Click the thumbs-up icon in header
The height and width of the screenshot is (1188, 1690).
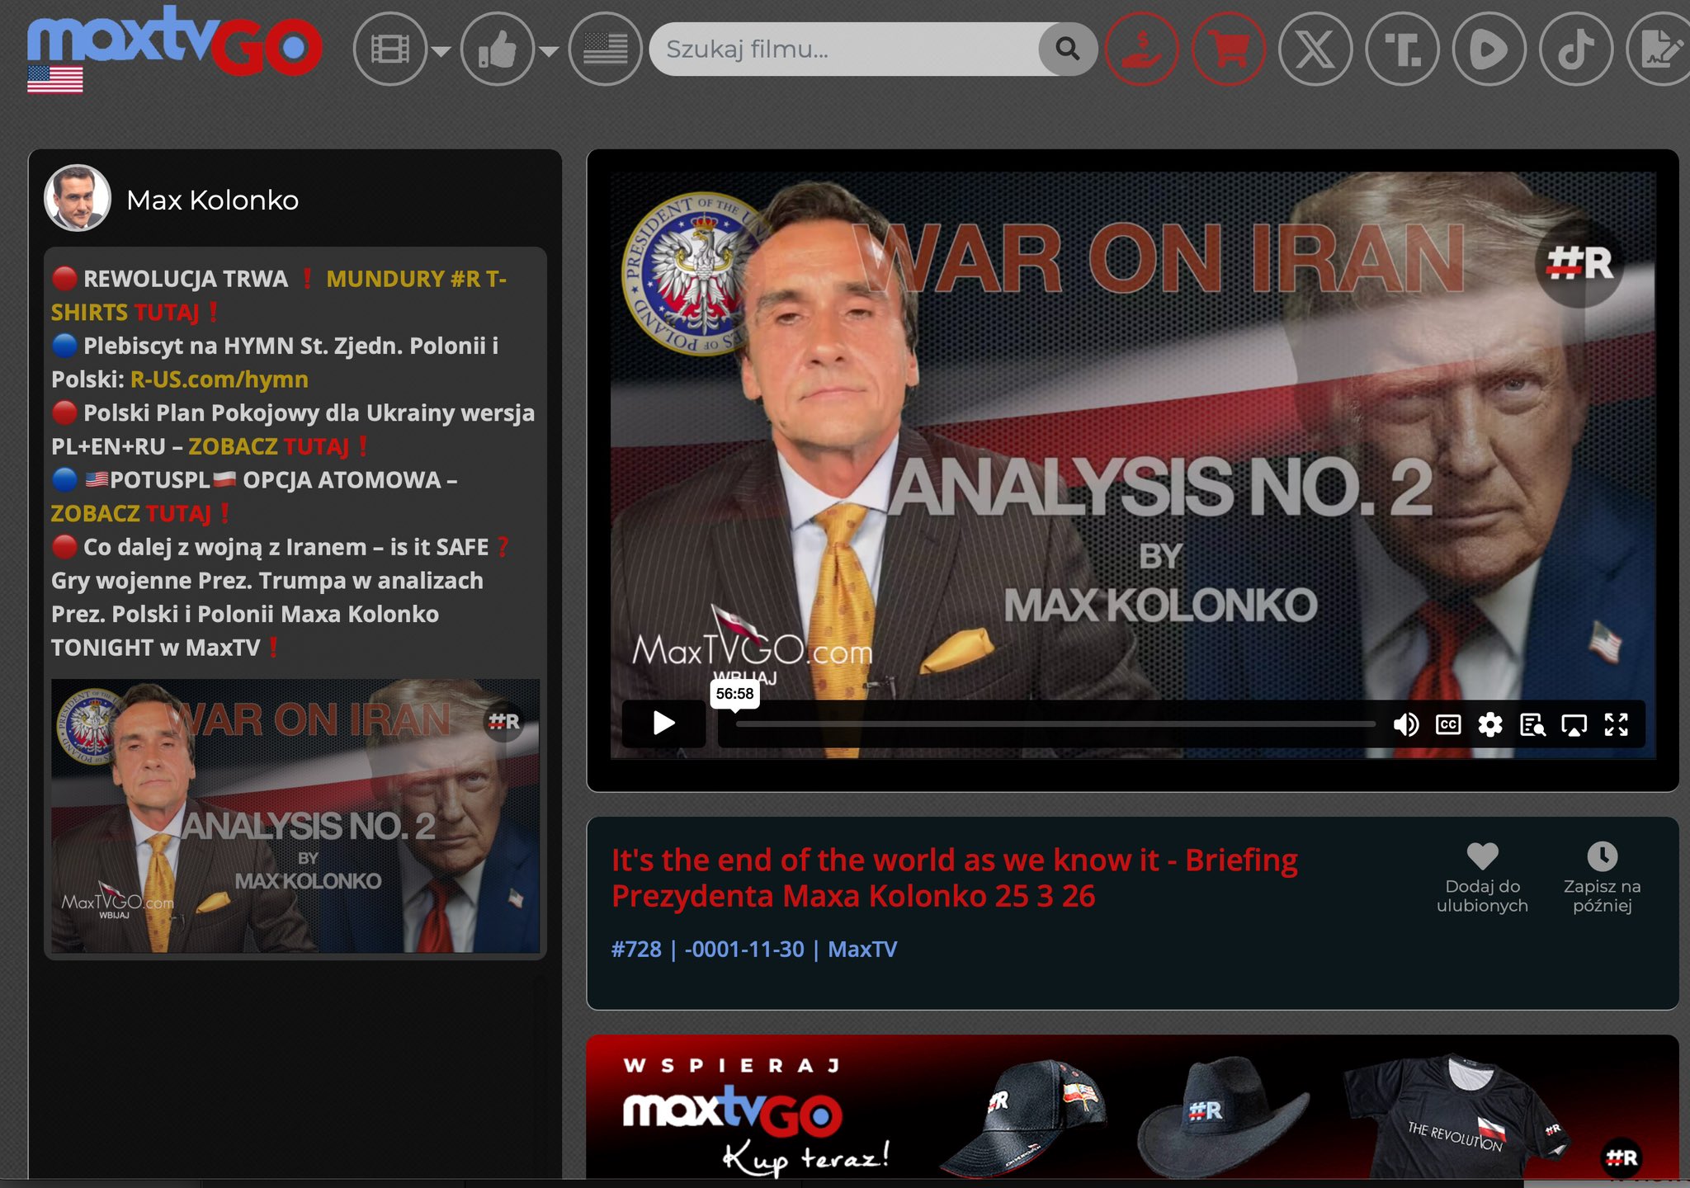click(497, 50)
